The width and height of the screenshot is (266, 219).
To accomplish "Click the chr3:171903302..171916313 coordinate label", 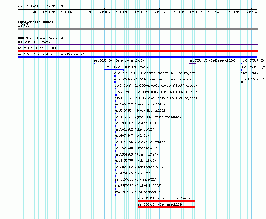I will (40, 7).
